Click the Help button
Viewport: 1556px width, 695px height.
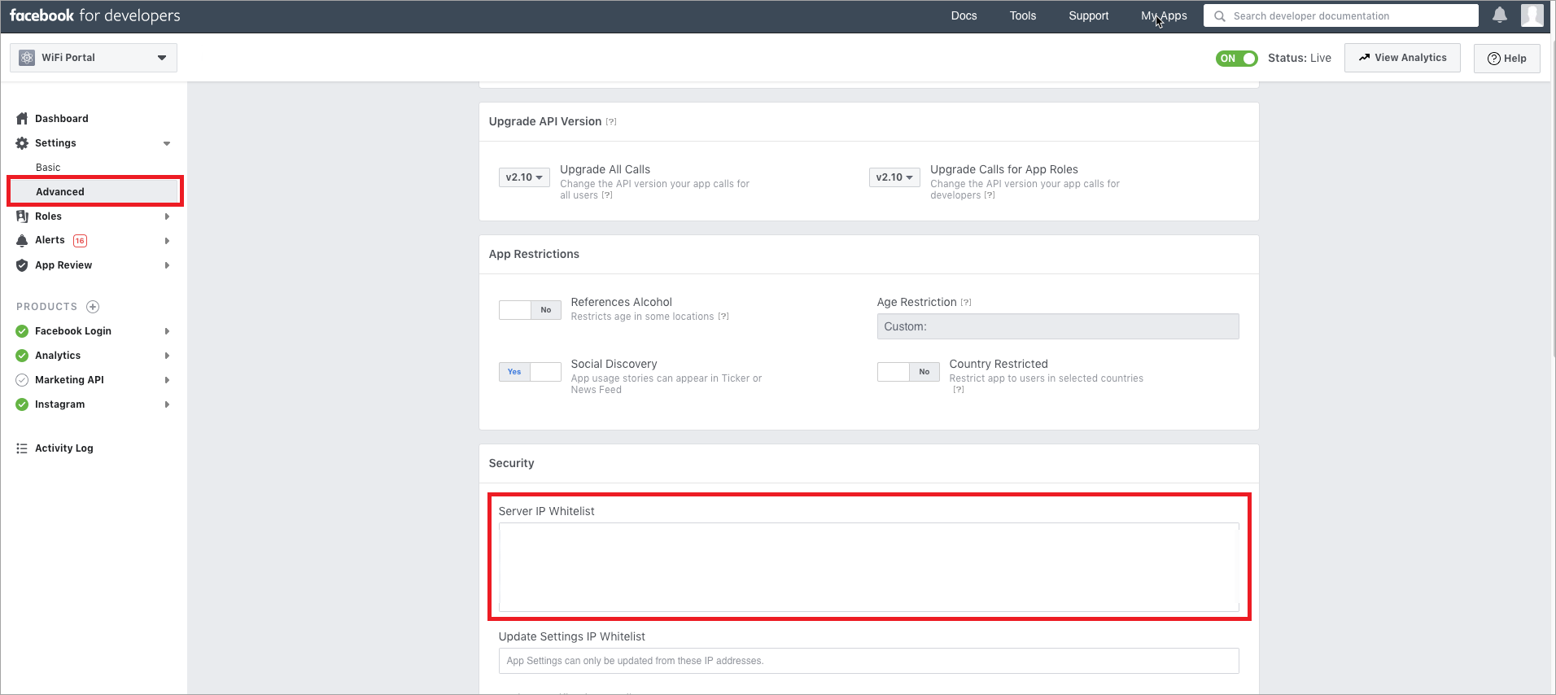pyautogui.click(x=1506, y=59)
